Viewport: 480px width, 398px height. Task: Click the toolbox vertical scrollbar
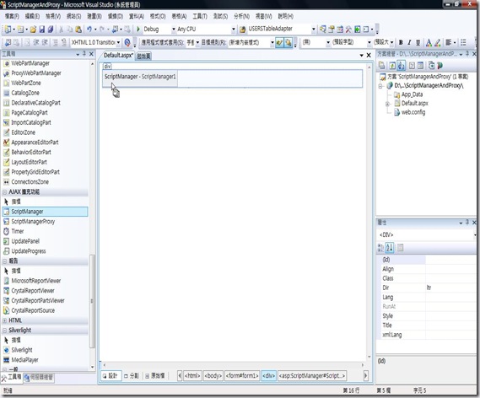pos(92,301)
